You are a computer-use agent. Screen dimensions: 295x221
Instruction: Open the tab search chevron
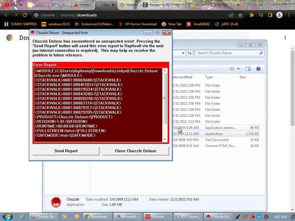(260, 5)
